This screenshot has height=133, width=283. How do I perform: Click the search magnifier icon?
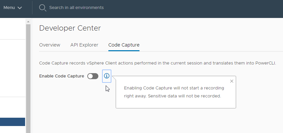click(42, 8)
